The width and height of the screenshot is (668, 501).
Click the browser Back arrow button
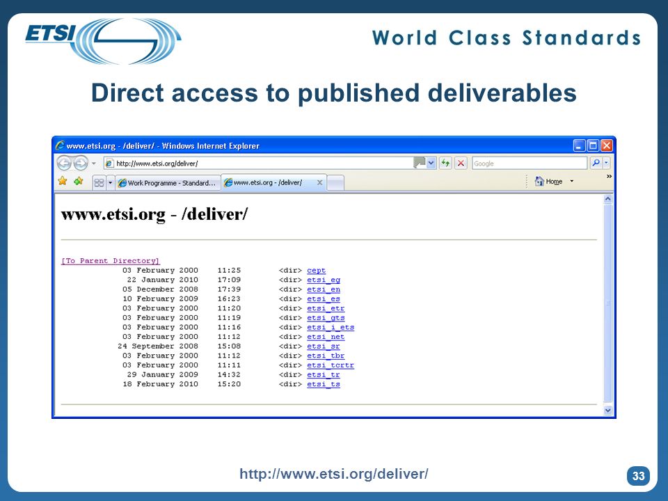(64, 163)
